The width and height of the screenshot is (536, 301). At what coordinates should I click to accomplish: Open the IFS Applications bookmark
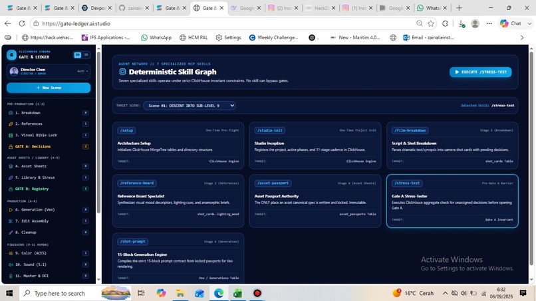(106, 38)
